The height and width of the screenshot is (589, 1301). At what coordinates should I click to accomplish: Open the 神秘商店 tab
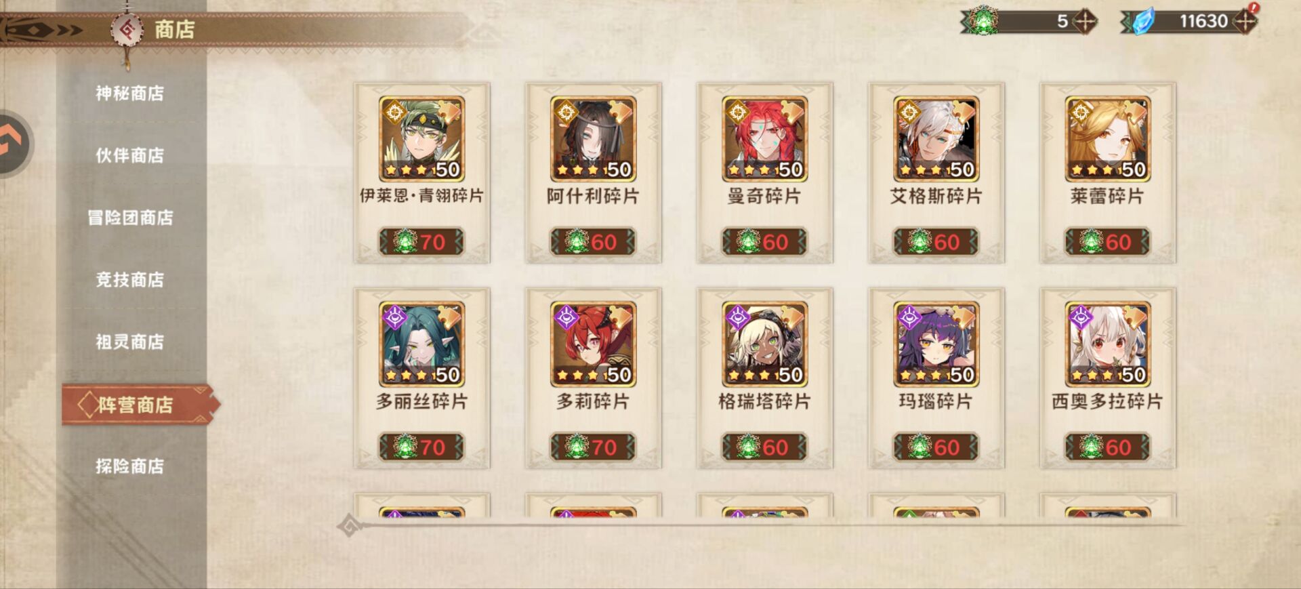[130, 93]
